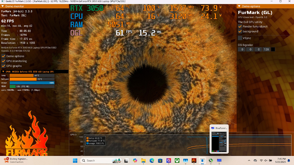
Task: Uncheck the Demo options checkbox
Action: [3, 56]
